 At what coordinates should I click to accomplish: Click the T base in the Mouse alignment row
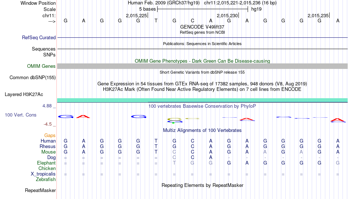click(156, 152)
